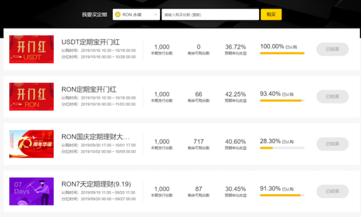This screenshot has width=361, height=217.
Task: Open RON7天定期理财(9.19) product title
Action: tap(96, 184)
